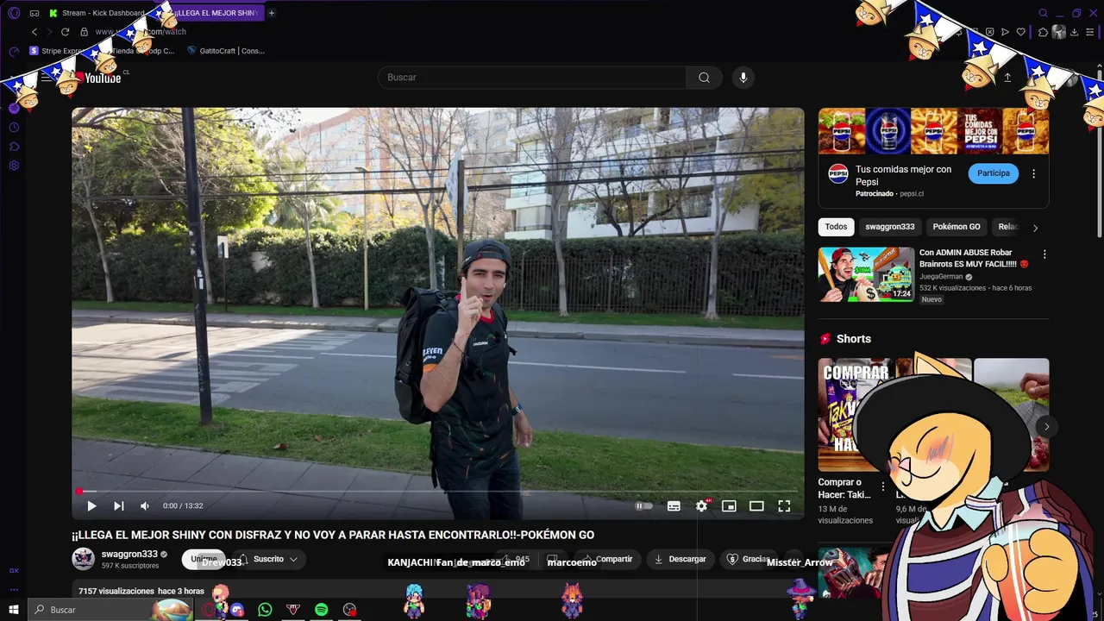The width and height of the screenshot is (1104, 621).
Task: Open the Opera sidebar history clock icon
Action: (x=14, y=128)
